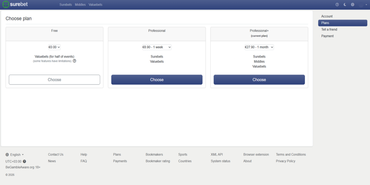Image resolution: width=370 pixels, height=185 pixels.
Task: Open the Browser extension footer link
Action: click(256, 155)
